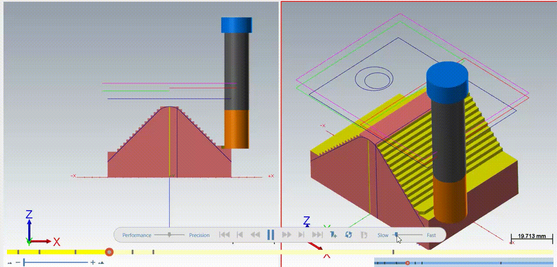
Task: Zoom in timeline with plus button
Action: pyautogui.click(x=93, y=263)
